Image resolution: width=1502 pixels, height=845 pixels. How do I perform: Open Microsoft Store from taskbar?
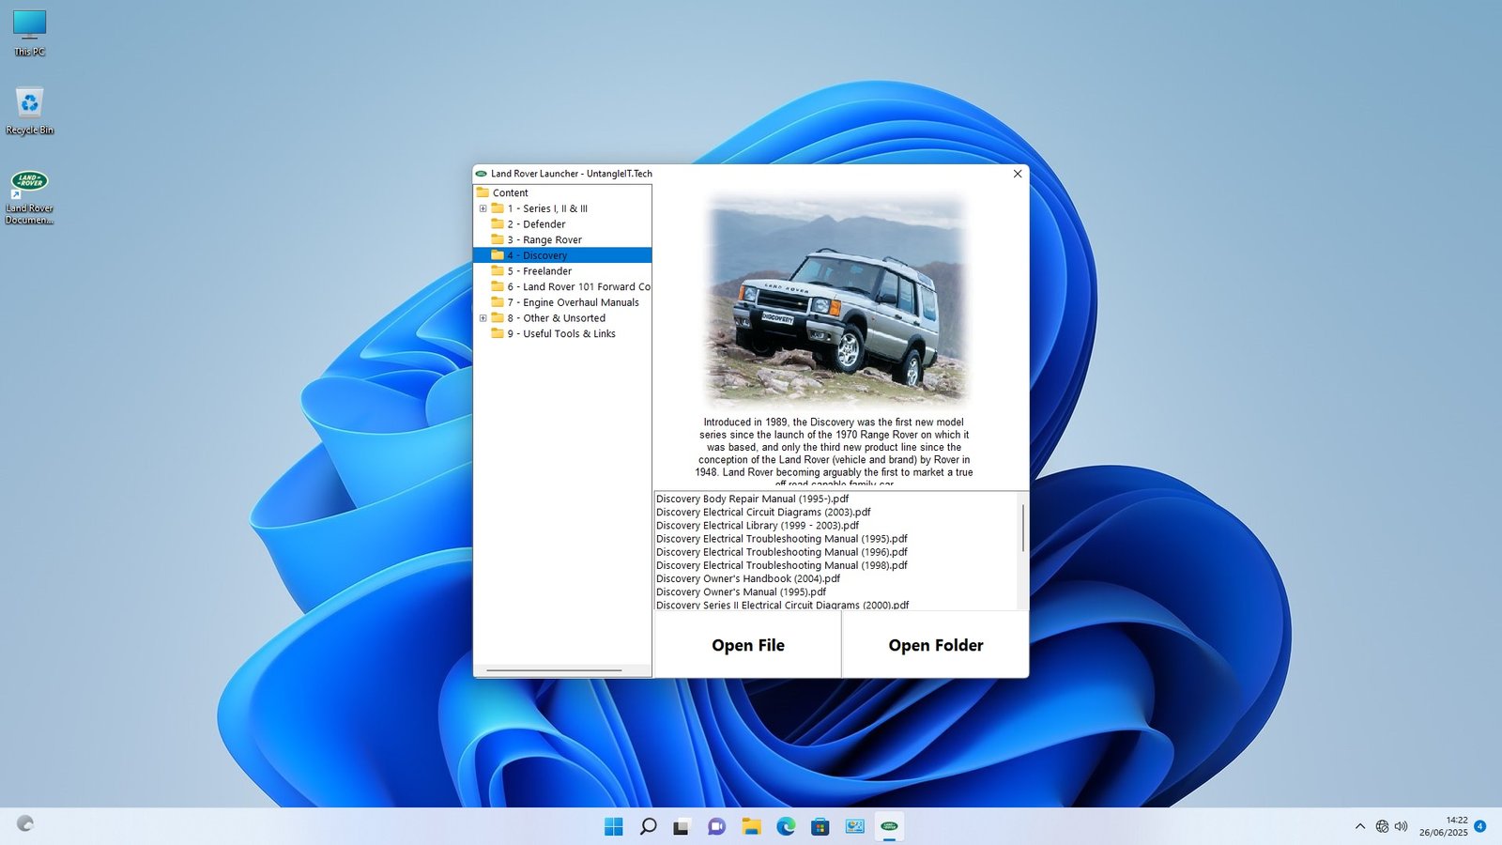[x=820, y=826]
